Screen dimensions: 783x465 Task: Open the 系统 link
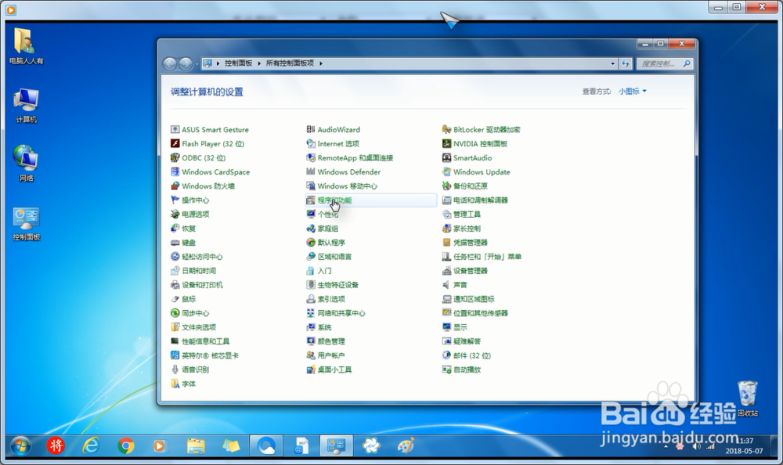coord(325,327)
